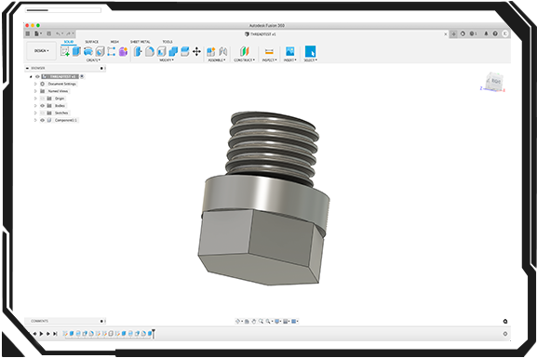
Task: Collapse the BROWSER panel header
Action: point(27,68)
